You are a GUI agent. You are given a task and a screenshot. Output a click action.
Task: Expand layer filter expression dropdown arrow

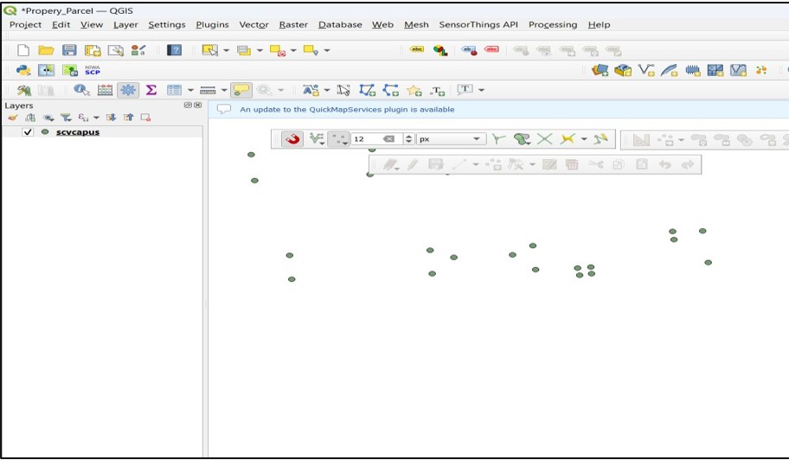click(x=96, y=118)
